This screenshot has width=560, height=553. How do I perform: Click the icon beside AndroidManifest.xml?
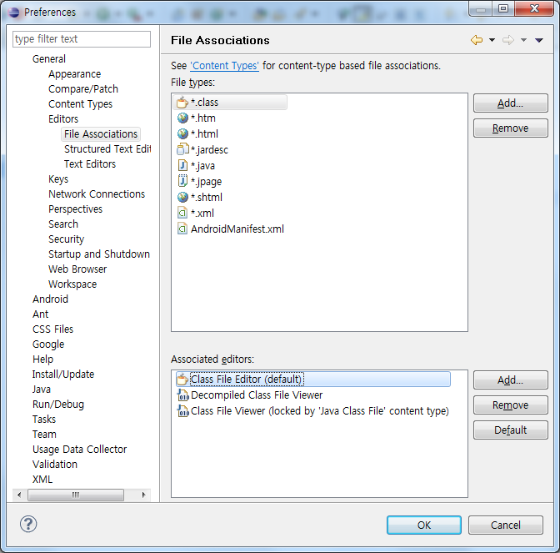tap(182, 229)
